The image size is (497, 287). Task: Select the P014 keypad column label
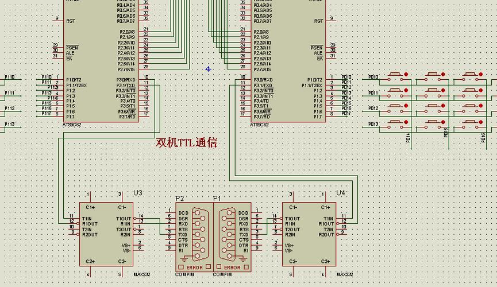[x=409, y=138]
